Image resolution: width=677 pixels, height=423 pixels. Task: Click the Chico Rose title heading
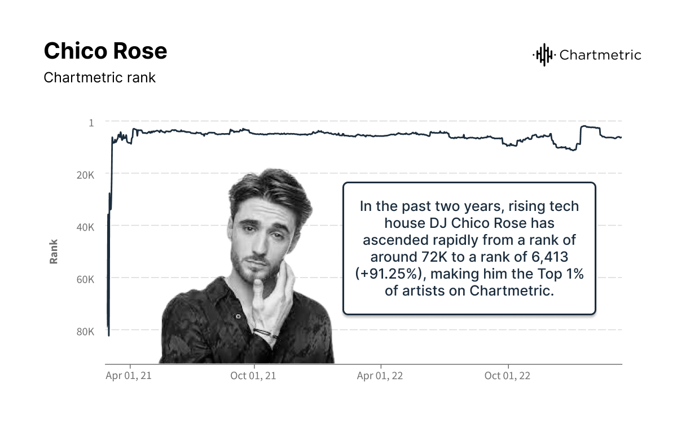pos(105,51)
